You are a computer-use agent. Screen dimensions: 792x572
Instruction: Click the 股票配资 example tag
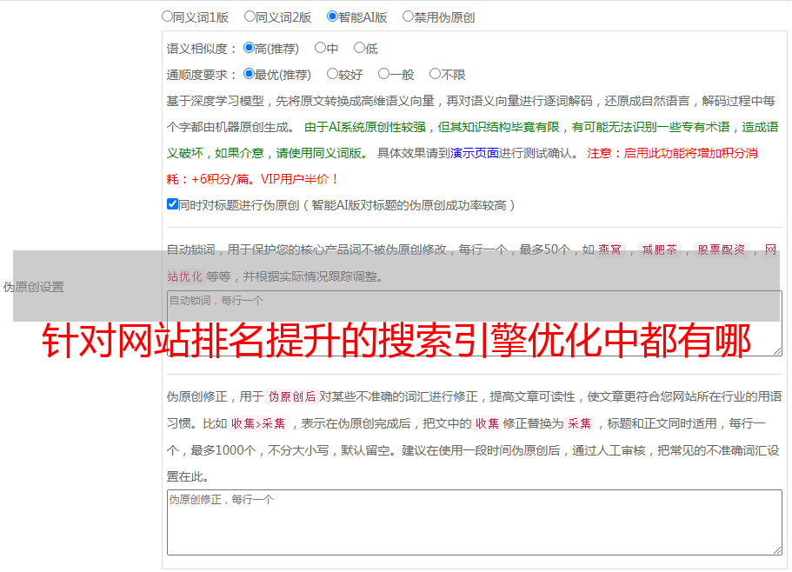(x=722, y=249)
